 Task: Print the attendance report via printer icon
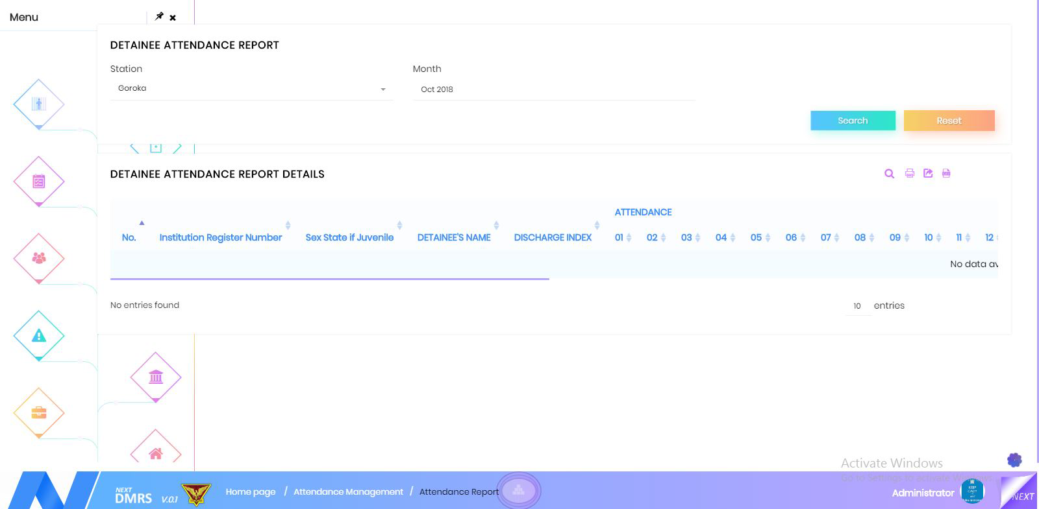(x=910, y=174)
